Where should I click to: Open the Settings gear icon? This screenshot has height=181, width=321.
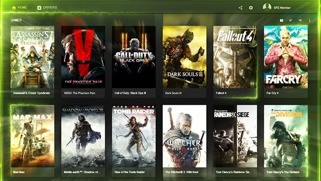(251, 8)
